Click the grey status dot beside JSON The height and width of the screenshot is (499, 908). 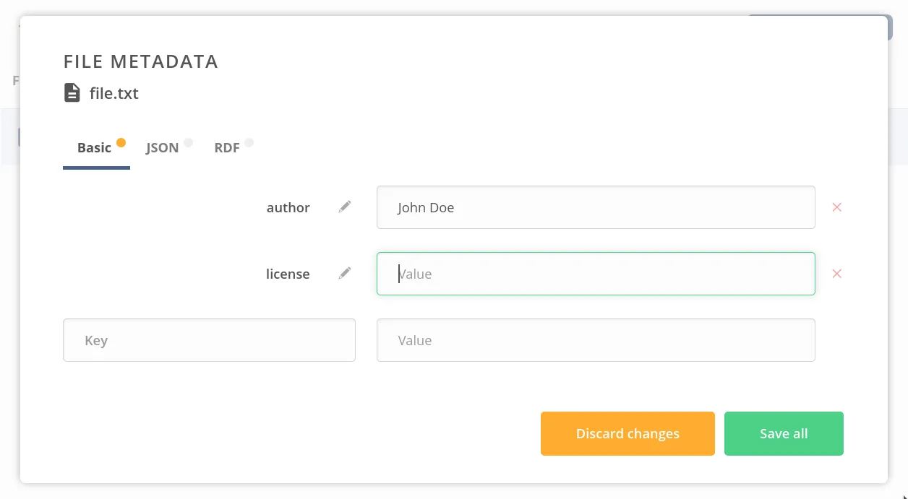[x=188, y=142]
